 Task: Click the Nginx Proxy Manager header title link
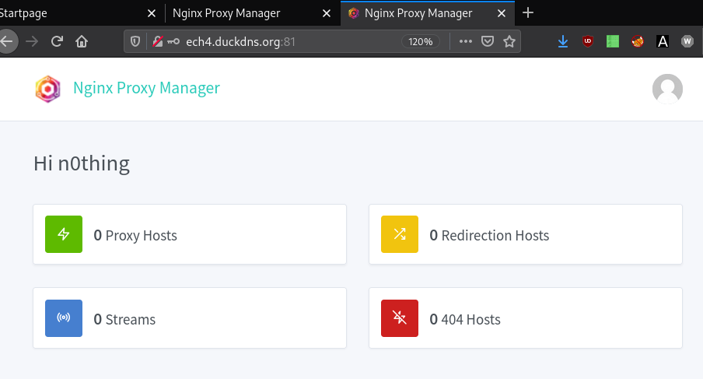147,88
